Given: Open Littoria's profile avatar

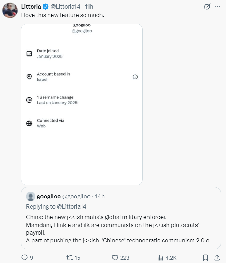Looking at the screenshot, I should coord(10,11).
